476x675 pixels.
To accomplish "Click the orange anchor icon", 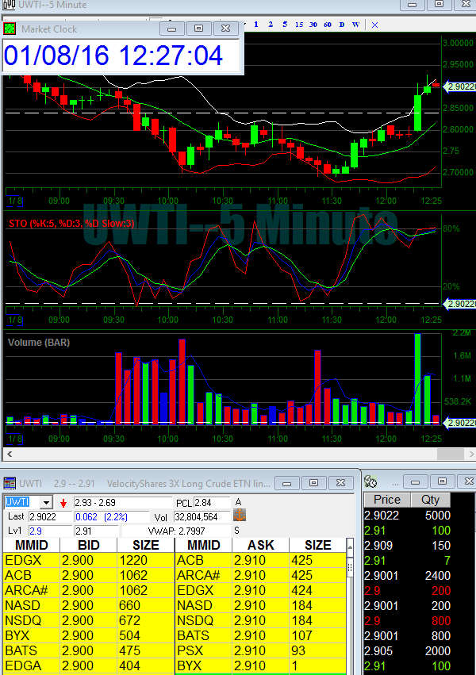I will coord(240,515).
